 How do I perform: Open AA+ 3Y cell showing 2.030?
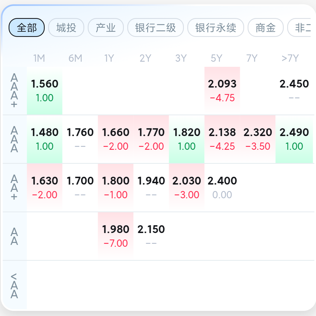tap(187, 187)
